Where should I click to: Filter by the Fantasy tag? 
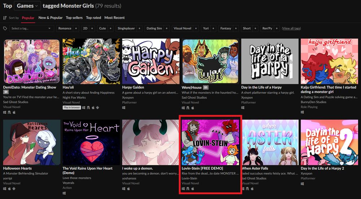pos(226,28)
